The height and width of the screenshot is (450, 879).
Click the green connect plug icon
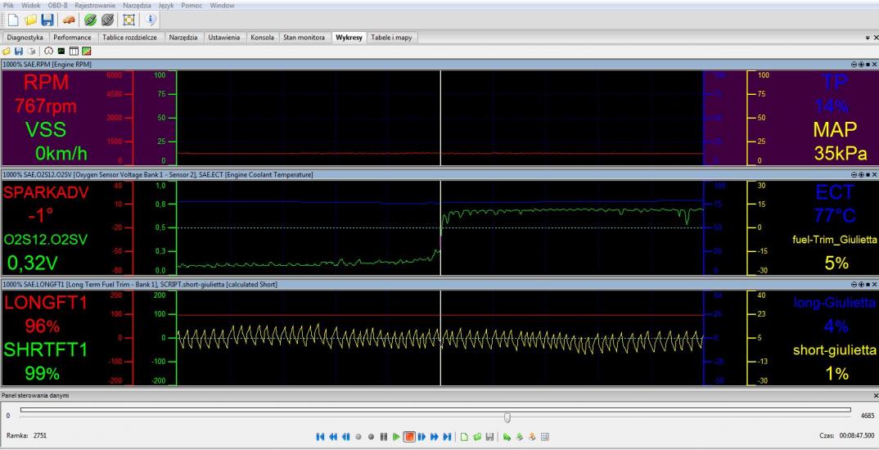pos(92,20)
